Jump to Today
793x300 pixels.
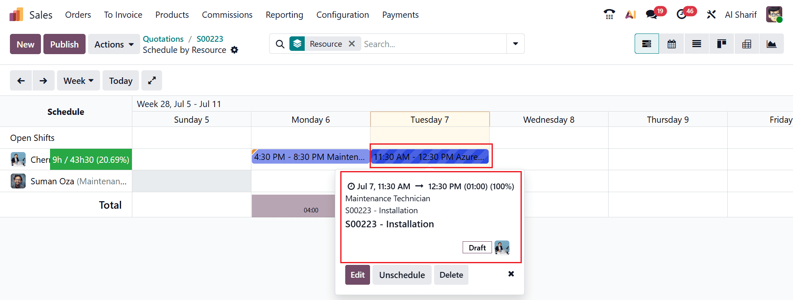coord(121,81)
